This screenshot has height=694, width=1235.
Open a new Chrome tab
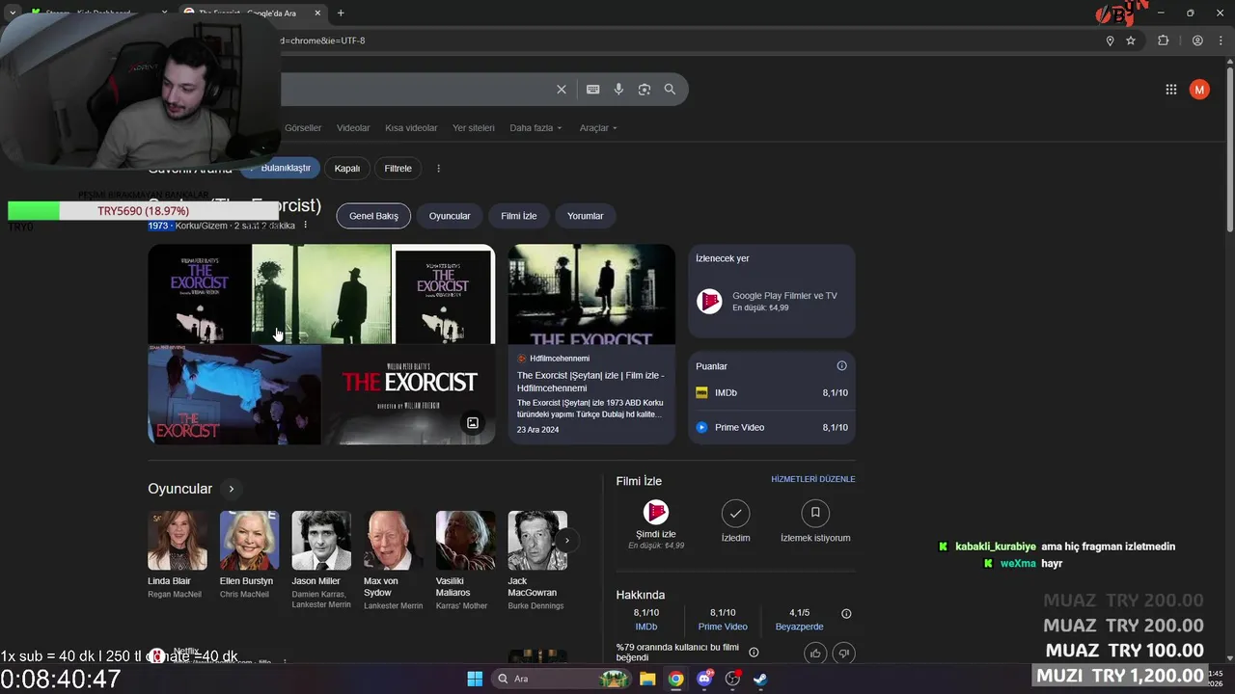[x=341, y=13]
